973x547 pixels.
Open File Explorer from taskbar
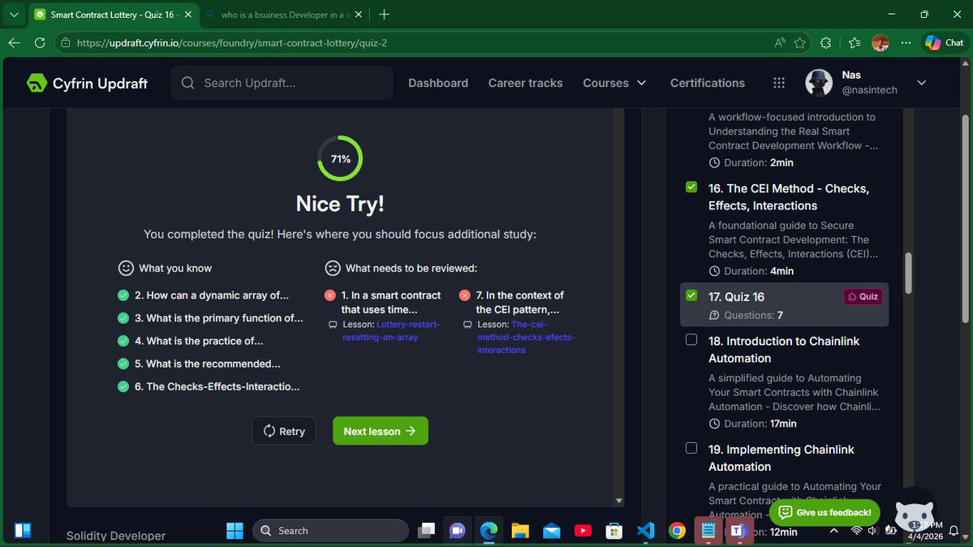tap(520, 530)
